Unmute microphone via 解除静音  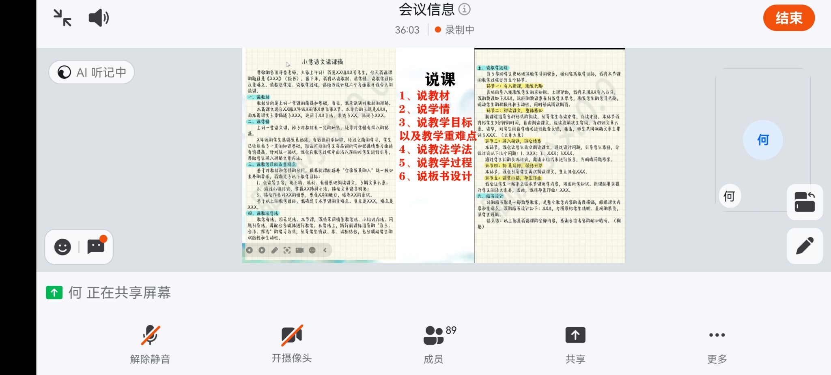click(x=150, y=344)
